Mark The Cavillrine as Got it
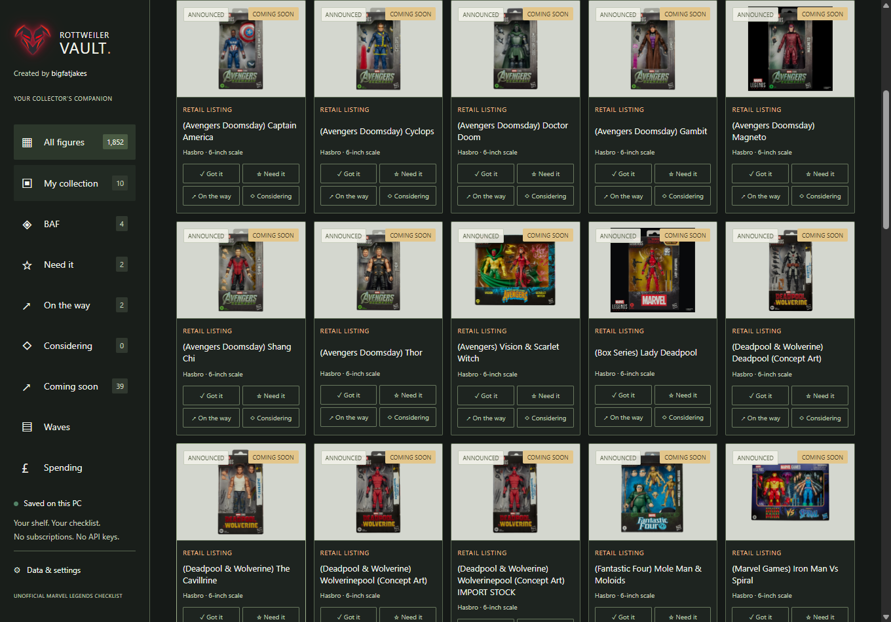891x622 pixels. [212, 615]
